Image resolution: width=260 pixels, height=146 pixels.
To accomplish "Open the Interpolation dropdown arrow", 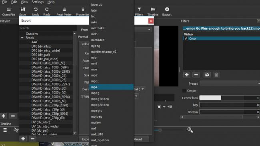I will point(136,96).
